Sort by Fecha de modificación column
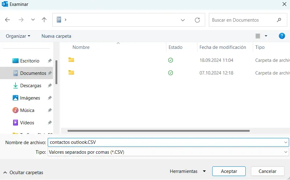The height and width of the screenshot is (180, 290). (x=223, y=47)
